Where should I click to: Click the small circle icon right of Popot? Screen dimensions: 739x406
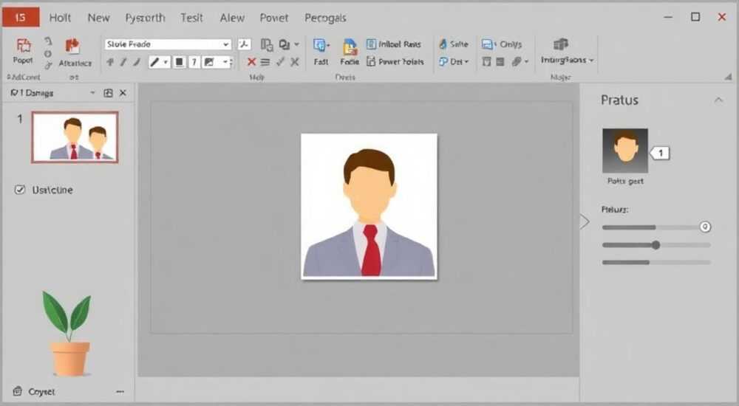(47, 54)
